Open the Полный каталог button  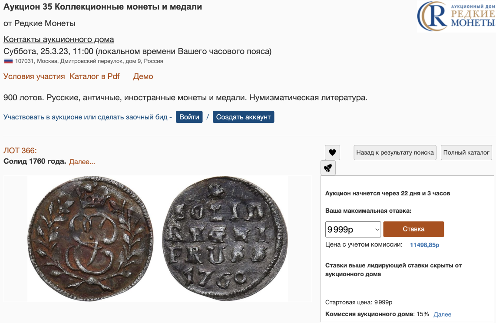pyautogui.click(x=466, y=153)
